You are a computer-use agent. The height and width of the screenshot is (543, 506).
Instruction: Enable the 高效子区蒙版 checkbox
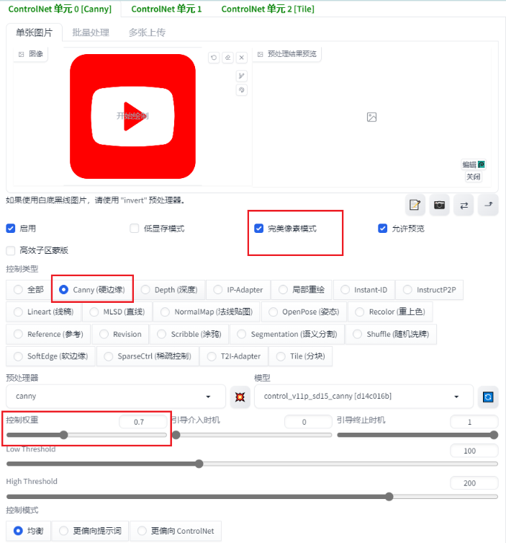coord(11,250)
